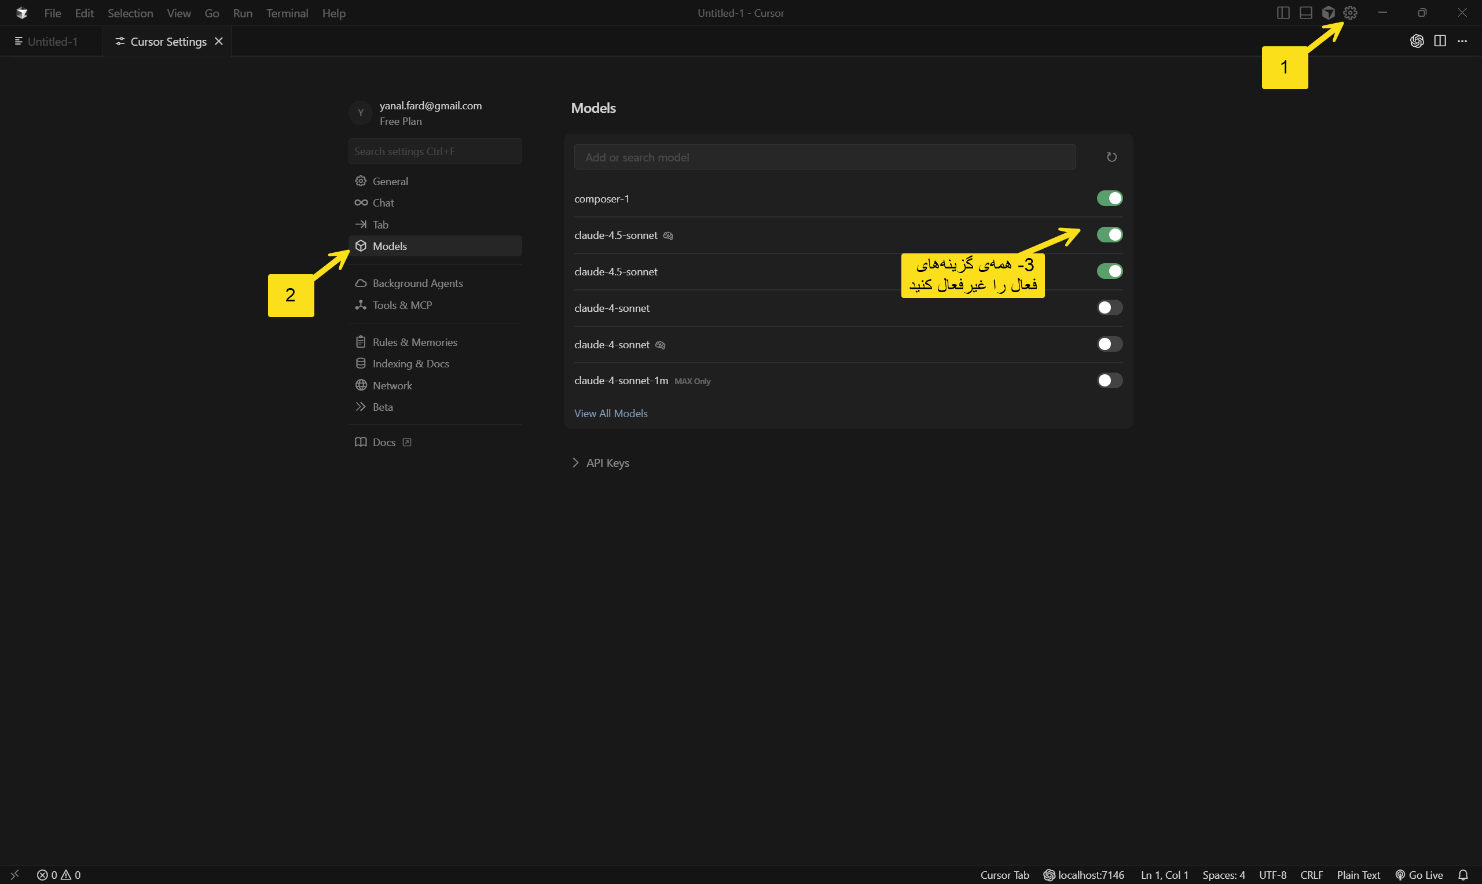Image resolution: width=1482 pixels, height=884 pixels.
Task: Start Go Live server
Action: click(1419, 875)
